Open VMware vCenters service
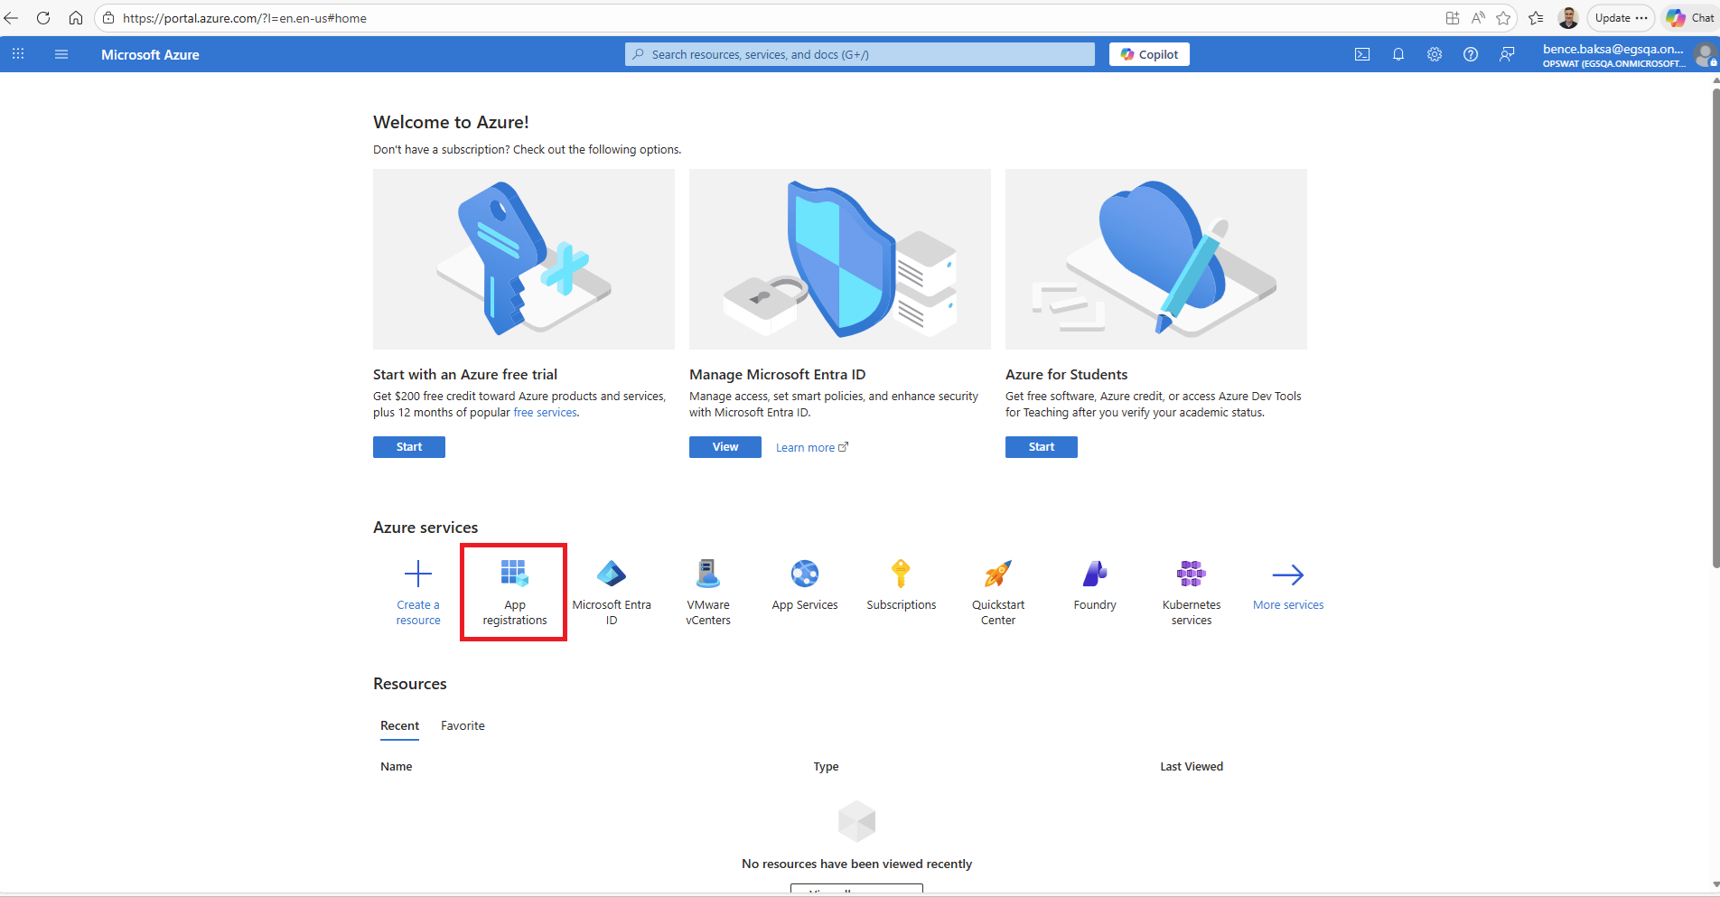1720x897 pixels. 708,592
